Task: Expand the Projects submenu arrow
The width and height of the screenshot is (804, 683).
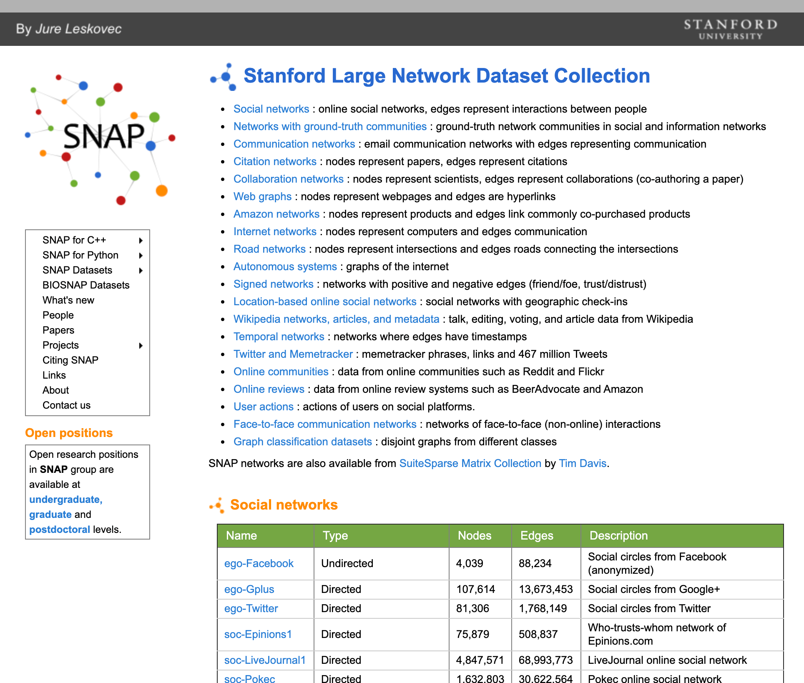Action: (x=141, y=346)
